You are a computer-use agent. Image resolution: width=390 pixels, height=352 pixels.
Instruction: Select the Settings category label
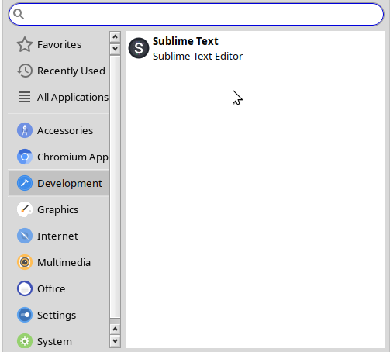click(57, 316)
